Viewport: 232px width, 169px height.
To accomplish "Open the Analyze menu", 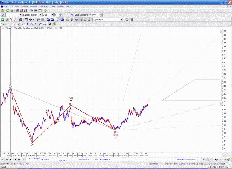I will click(25, 6).
